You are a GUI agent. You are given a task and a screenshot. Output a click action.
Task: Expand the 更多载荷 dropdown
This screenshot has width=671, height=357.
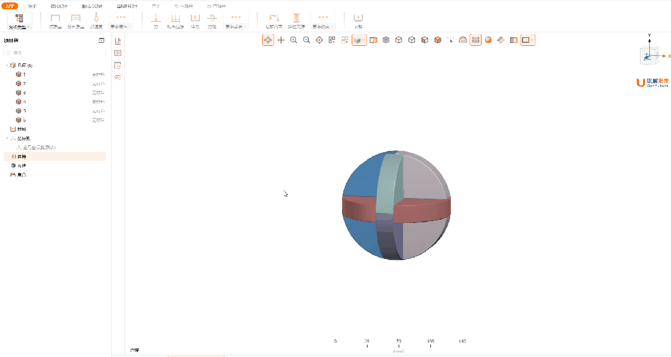point(236,21)
